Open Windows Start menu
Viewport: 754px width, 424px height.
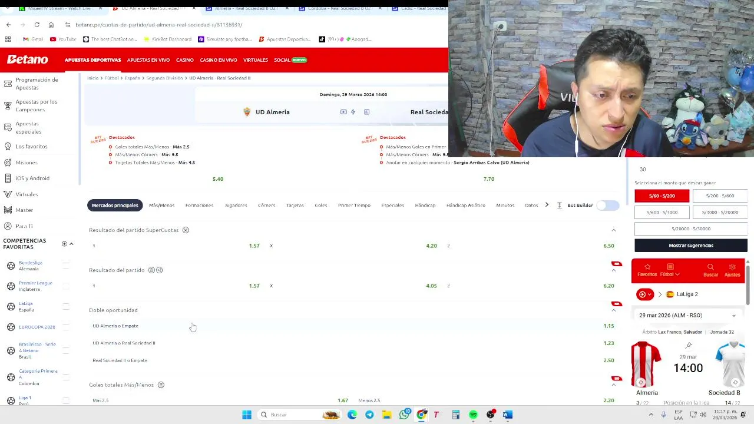[x=247, y=415]
